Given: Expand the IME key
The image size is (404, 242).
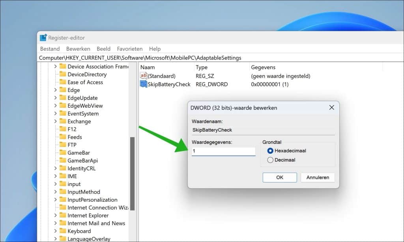Looking at the screenshot, I should point(55,176).
